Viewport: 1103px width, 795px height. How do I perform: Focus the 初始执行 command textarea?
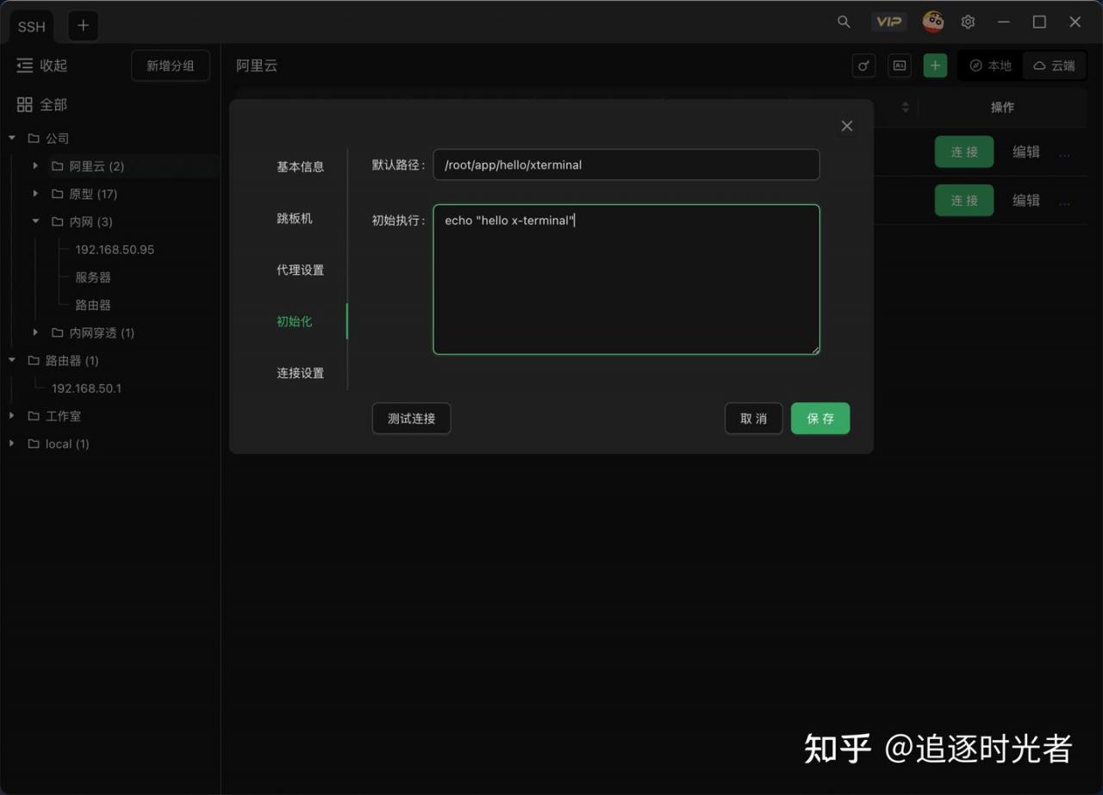626,279
